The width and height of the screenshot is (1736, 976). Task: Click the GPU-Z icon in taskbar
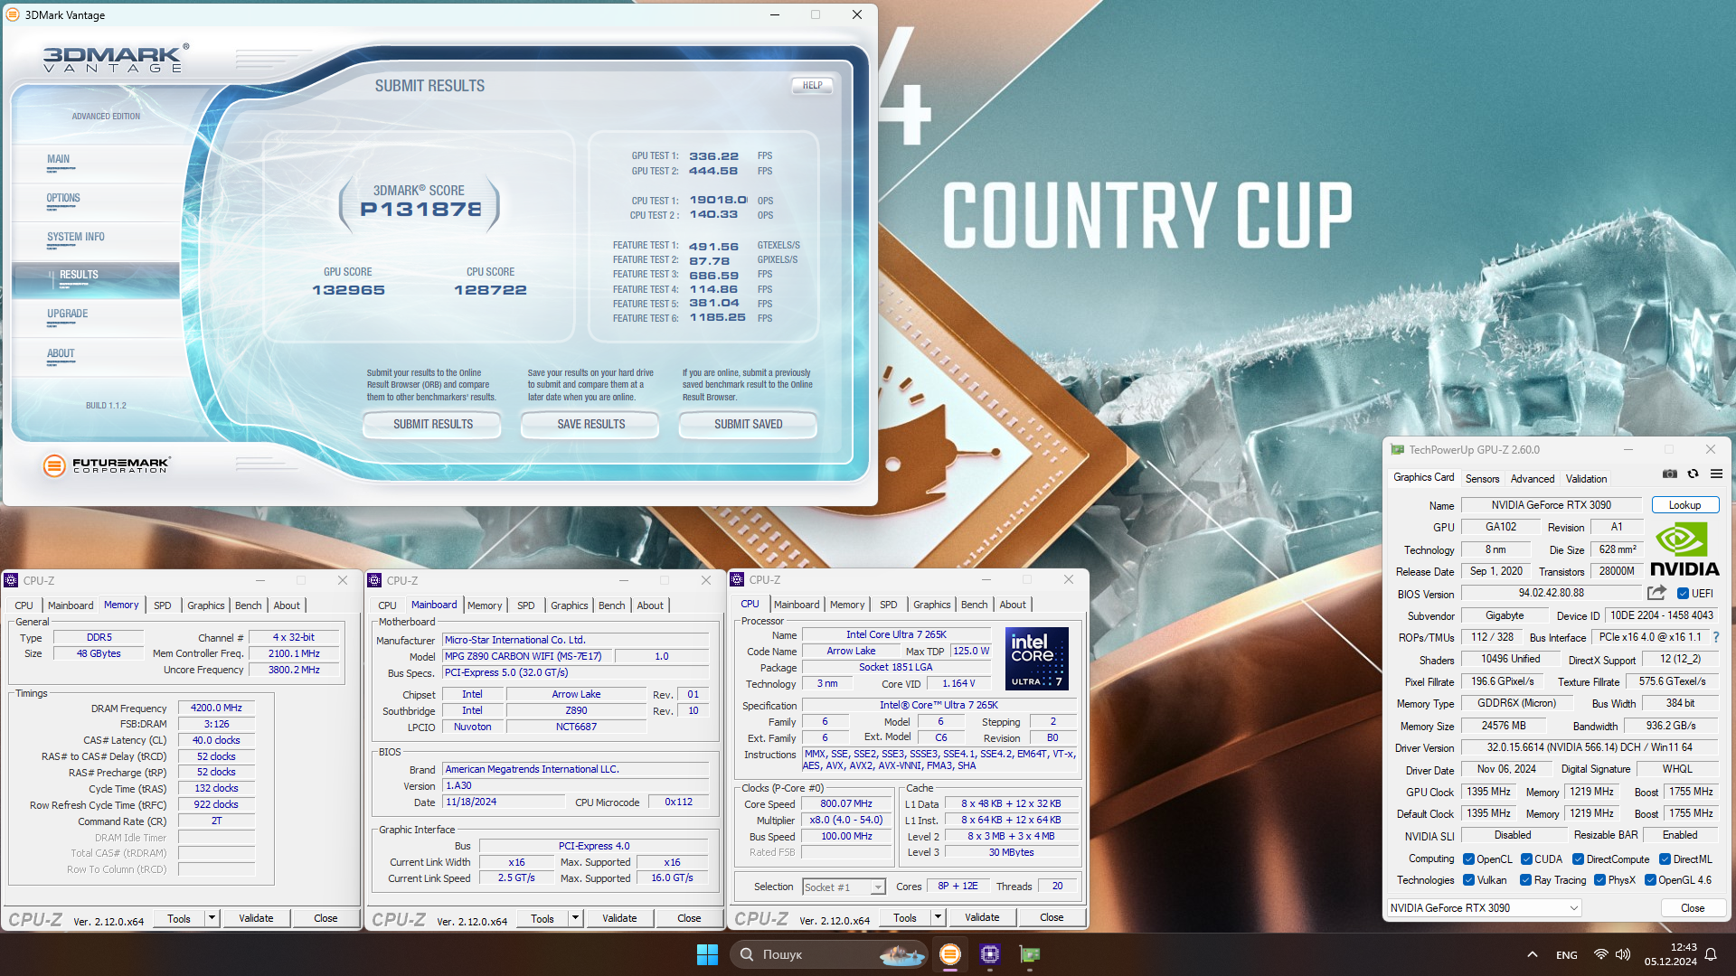pos(1029,954)
